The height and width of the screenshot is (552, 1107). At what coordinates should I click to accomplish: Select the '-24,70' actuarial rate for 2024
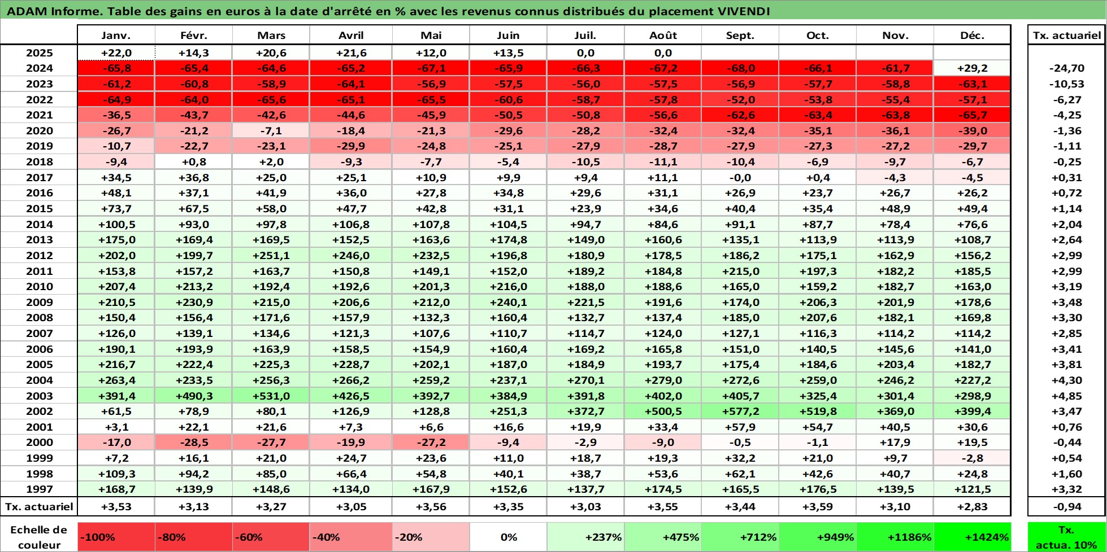coord(1066,68)
